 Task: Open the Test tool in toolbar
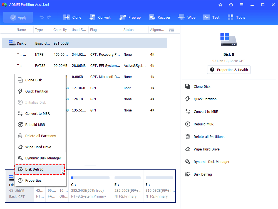coord(211,17)
